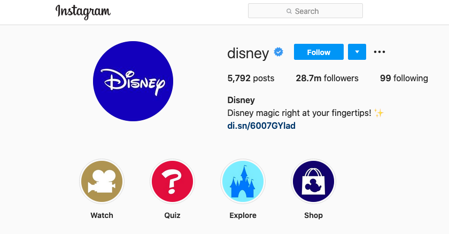Open the Watch story highlight camera icon
449x234 pixels.
102,182
